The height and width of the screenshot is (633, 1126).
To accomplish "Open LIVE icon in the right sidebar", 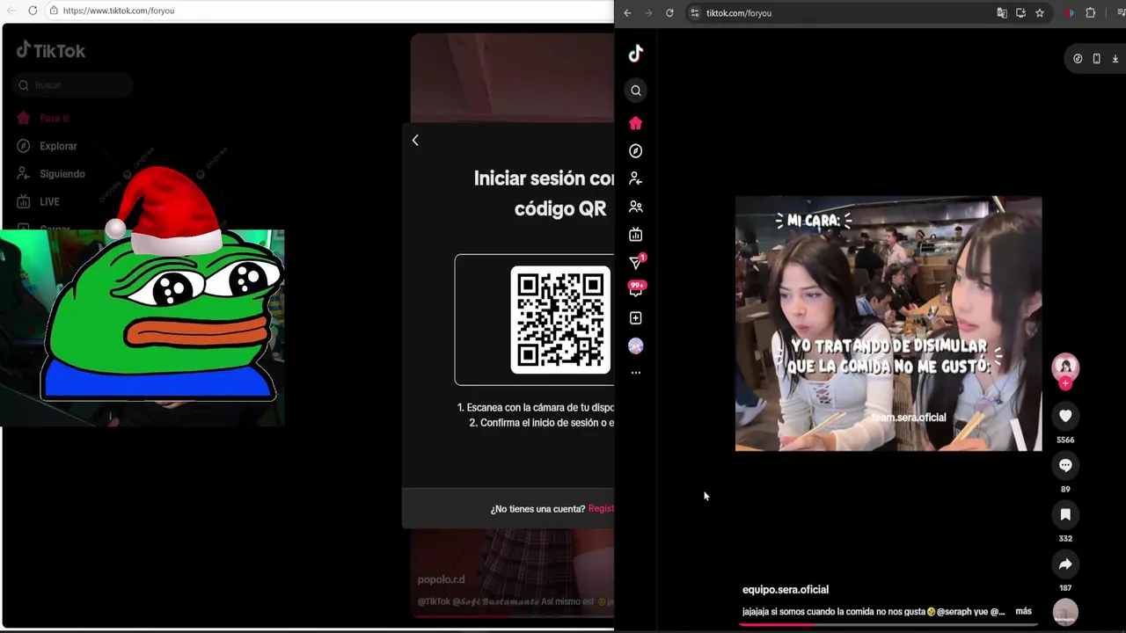I will [636, 235].
